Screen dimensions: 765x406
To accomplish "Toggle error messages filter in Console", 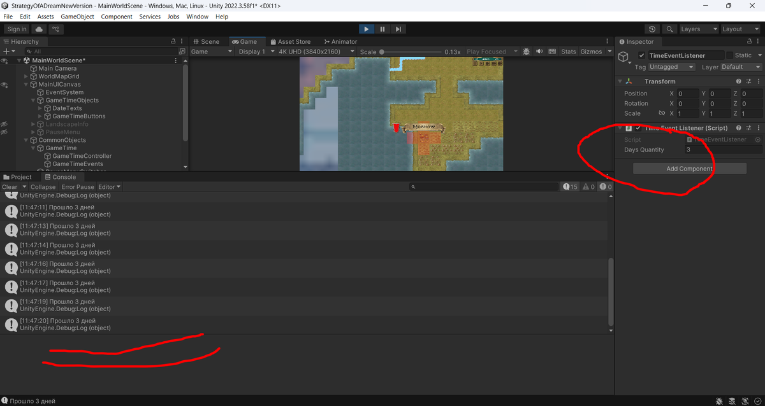I will (x=606, y=187).
